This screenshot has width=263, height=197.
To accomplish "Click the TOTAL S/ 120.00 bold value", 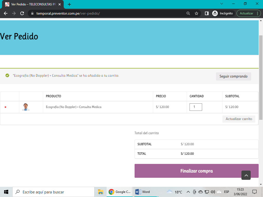I will [x=187, y=154].
